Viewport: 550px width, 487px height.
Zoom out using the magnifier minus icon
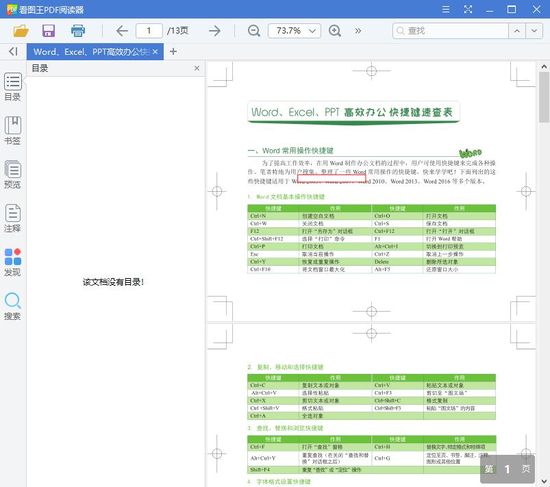coord(253,31)
